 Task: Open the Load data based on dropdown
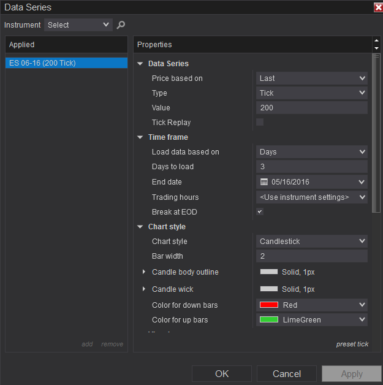[311, 152]
